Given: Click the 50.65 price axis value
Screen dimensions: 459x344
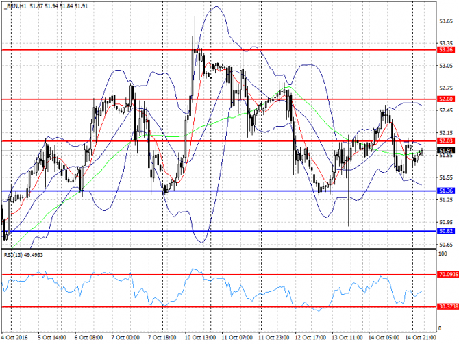Looking at the screenshot, I should pos(446,245).
